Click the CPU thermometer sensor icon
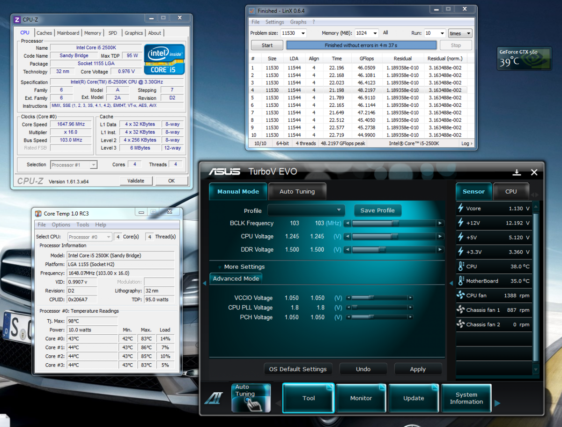562x427 pixels. click(x=461, y=266)
